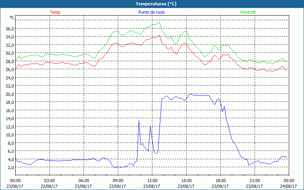Click the 16,0 y-axis value

10,110
